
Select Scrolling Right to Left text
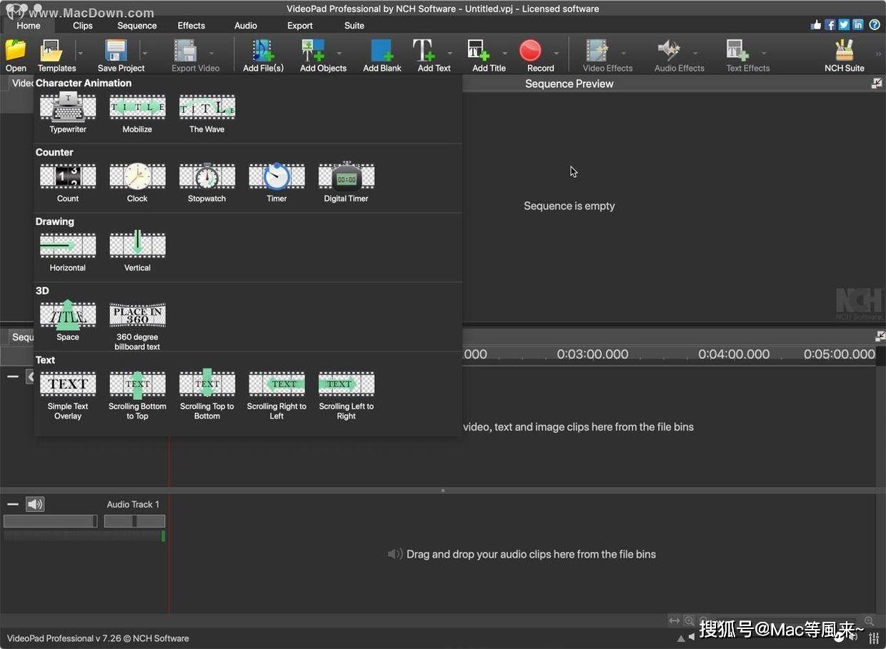coord(277,395)
